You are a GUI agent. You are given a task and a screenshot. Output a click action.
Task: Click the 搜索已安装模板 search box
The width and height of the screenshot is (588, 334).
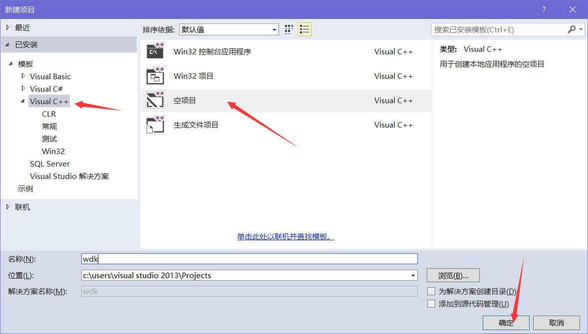pyautogui.click(x=499, y=29)
